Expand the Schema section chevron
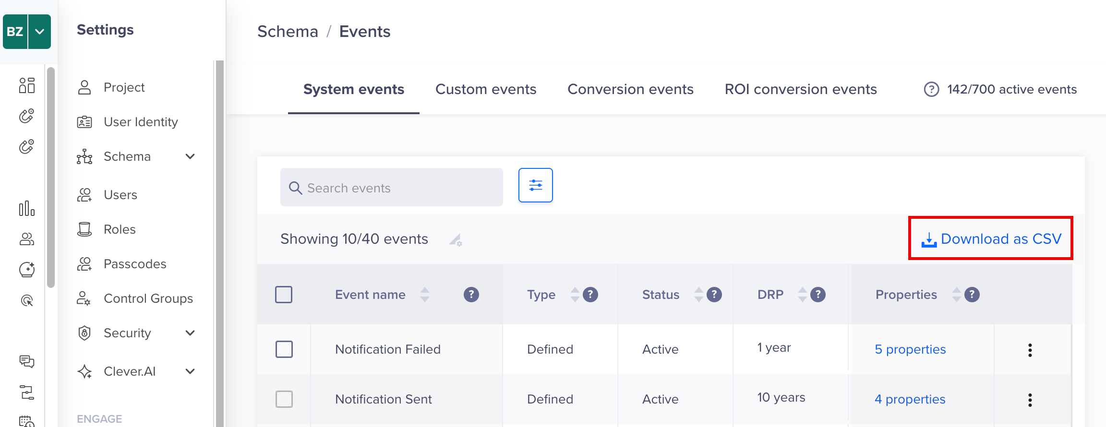Screen dimensions: 1106x427 (190, 156)
